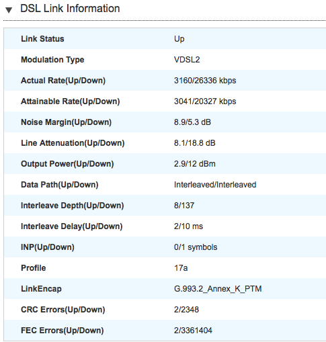Click the Profile row label
This screenshot has height=342, width=326.
tap(34, 268)
